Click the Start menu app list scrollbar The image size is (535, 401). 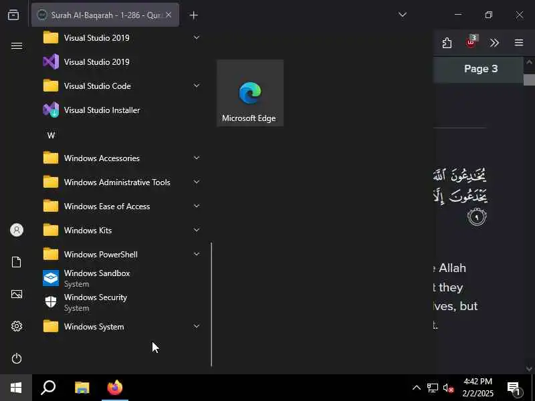[211, 305]
